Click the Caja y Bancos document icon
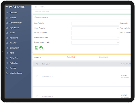 (x=7, y=28)
